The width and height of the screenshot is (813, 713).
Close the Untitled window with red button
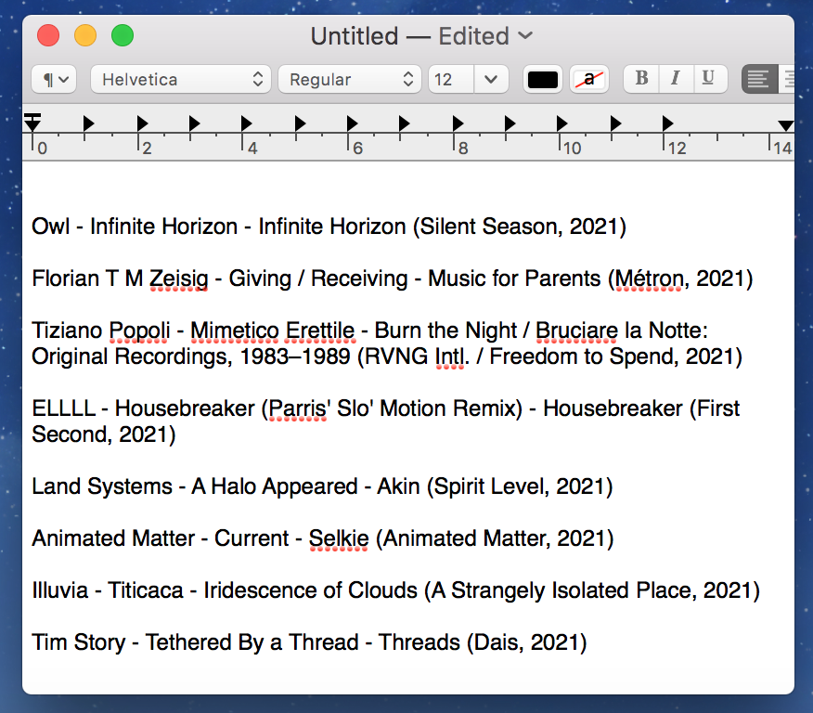point(48,36)
